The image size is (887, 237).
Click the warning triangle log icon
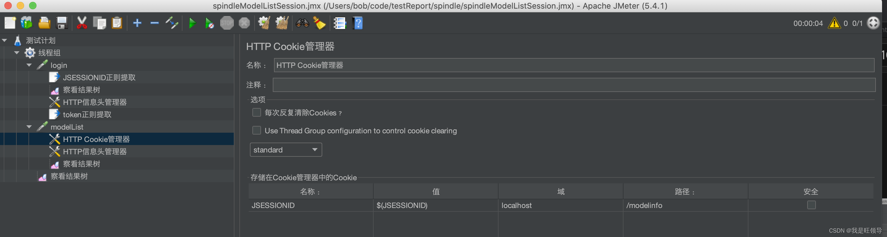834,23
